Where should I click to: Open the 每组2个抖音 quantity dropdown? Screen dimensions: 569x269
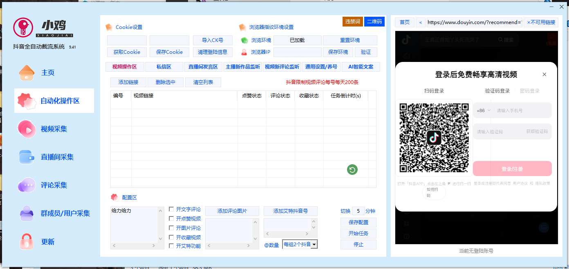314,245
